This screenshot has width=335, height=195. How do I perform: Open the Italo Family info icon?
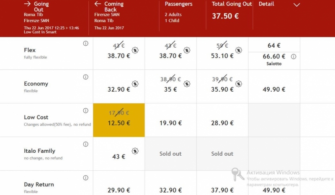coord(85,144)
